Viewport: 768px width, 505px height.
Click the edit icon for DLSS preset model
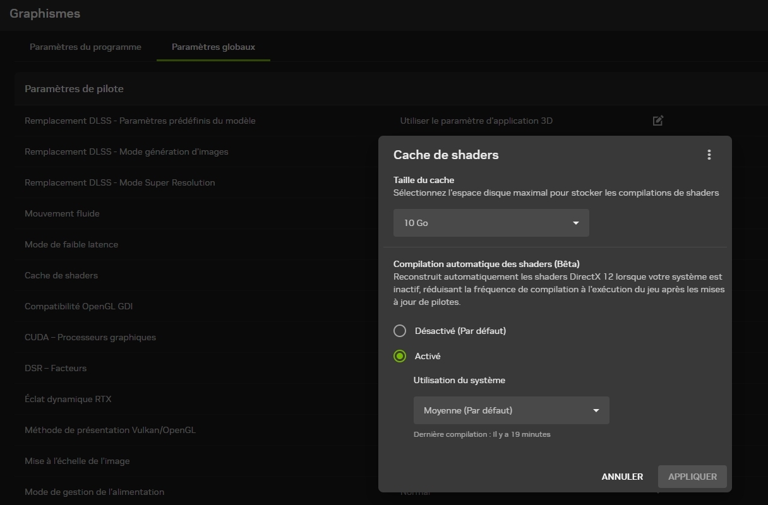coord(657,121)
